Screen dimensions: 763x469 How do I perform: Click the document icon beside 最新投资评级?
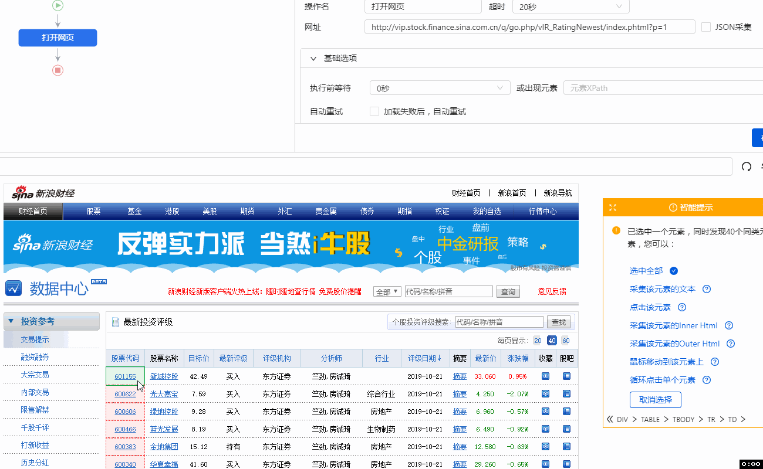click(x=116, y=322)
